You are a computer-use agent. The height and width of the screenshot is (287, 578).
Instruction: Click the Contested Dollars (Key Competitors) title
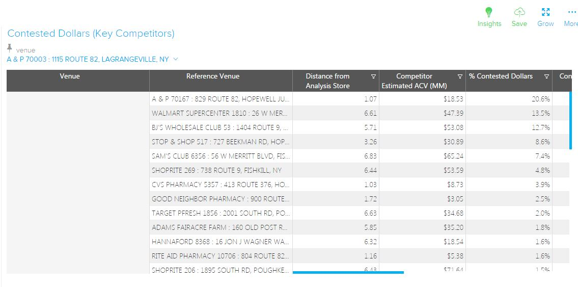coord(91,34)
